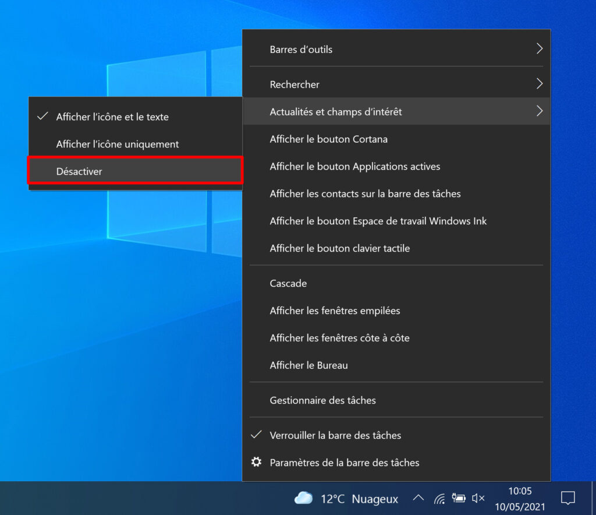596x515 pixels.
Task: Unmute the speaker volume icon
Action: click(478, 498)
